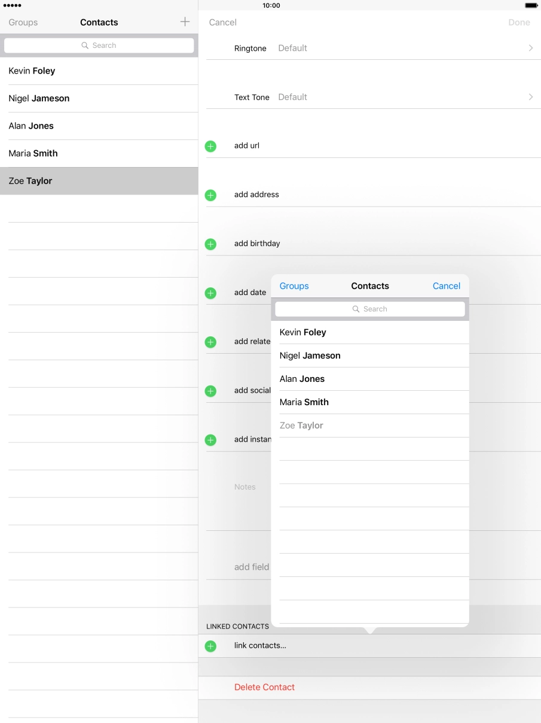Viewport: 541px width, 723px height.
Task: Tap green plus beside add social profile
Action: [210, 391]
